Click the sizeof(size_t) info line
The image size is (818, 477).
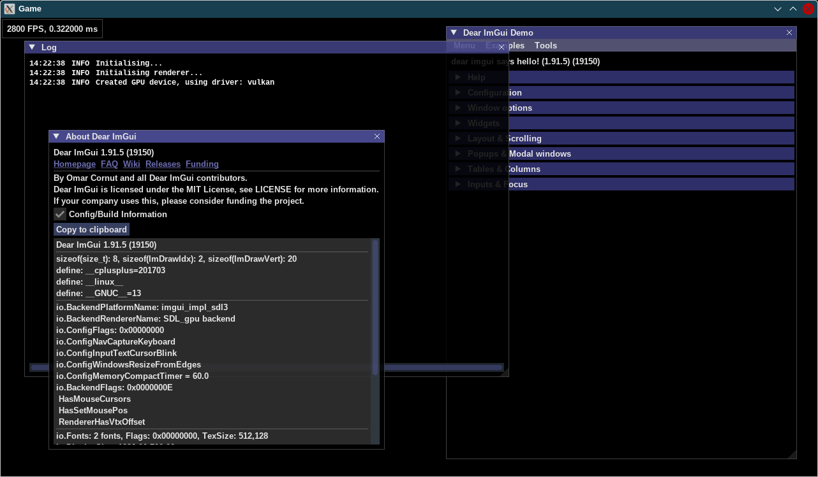coord(176,259)
